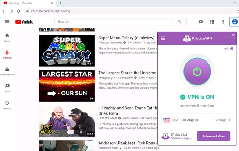The image size is (239, 151).
Task: Open Trending in the YouTube sidebar
Action: point(7,54)
